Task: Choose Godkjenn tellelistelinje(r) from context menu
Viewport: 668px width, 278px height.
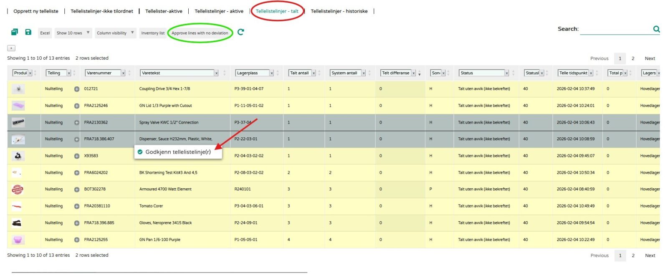Action: (x=178, y=152)
